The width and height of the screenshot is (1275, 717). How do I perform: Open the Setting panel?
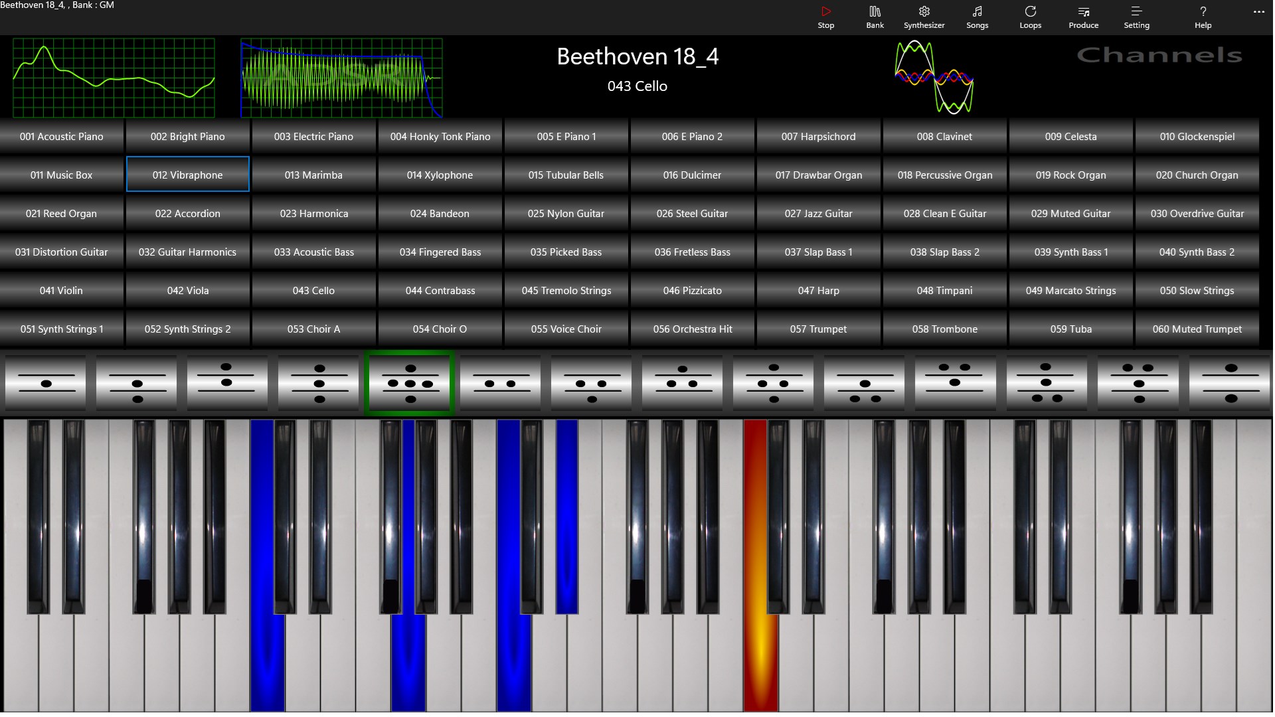[1136, 17]
